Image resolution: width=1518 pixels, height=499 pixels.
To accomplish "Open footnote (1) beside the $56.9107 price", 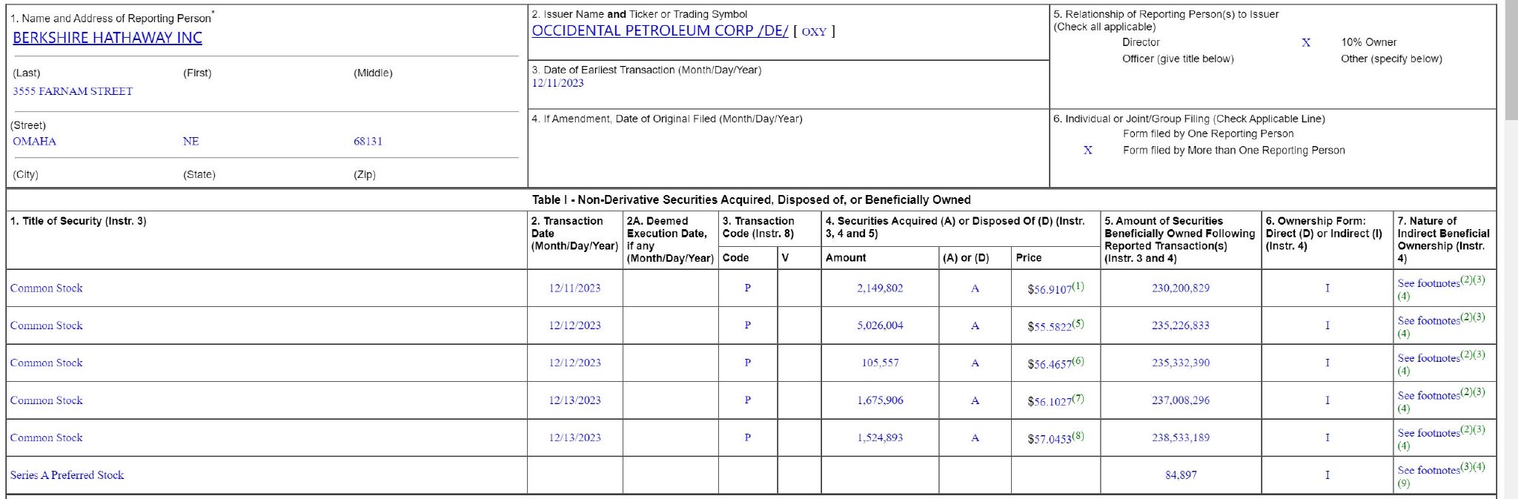I will pos(1078,286).
